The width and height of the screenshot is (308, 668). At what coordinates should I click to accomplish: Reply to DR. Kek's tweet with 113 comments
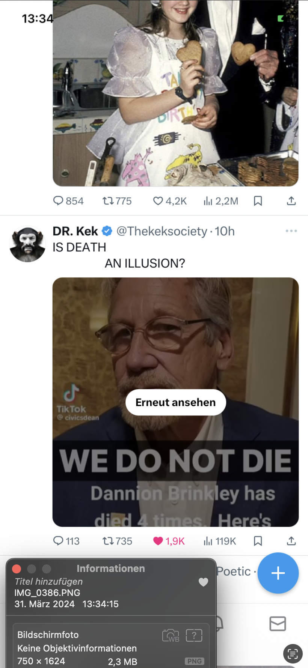59,541
